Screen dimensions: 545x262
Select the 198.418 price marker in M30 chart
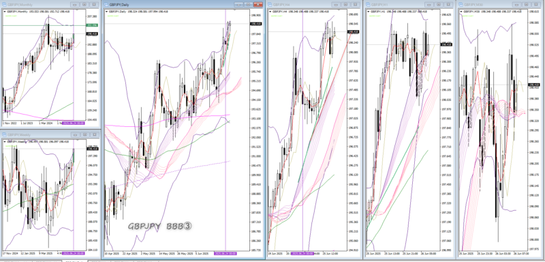click(x=533, y=85)
